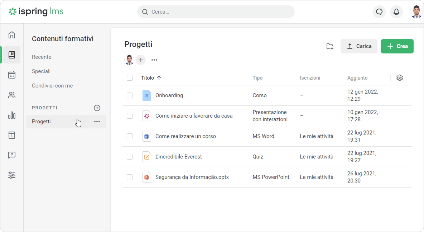Open three-dot menu beside Progetti sidebar item
Screen dimensions: 424x232
click(97, 122)
